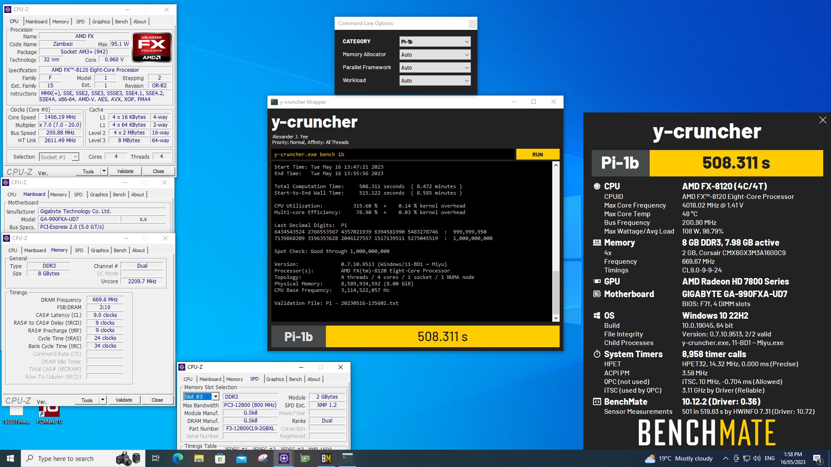The height and width of the screenshot is (467, 831).
Task: Open the Socket #1 selection dropdown
Action: coord(59,157)
